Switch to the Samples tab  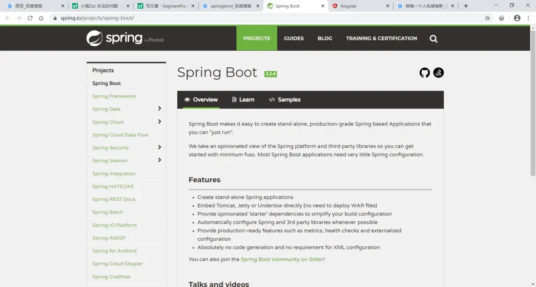[285, 100]
